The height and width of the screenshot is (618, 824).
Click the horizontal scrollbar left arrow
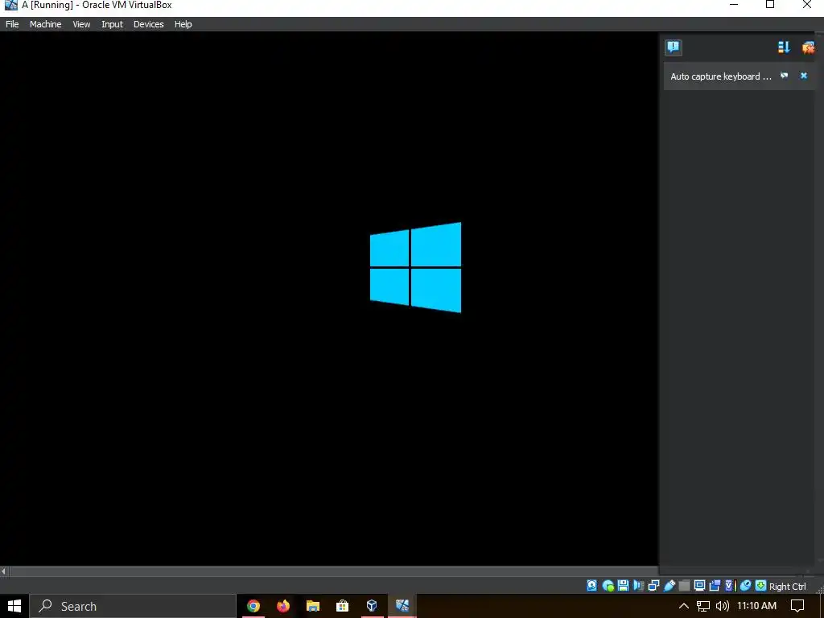click(x=4, y=571)
